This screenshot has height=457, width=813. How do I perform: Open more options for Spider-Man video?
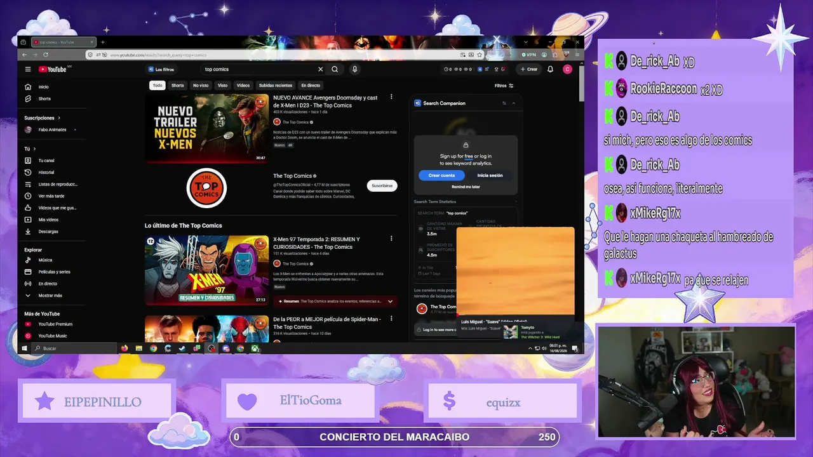click(x=391, y=319)
